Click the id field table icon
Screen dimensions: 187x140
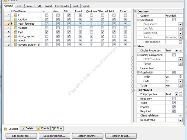[x=15, y=15]
